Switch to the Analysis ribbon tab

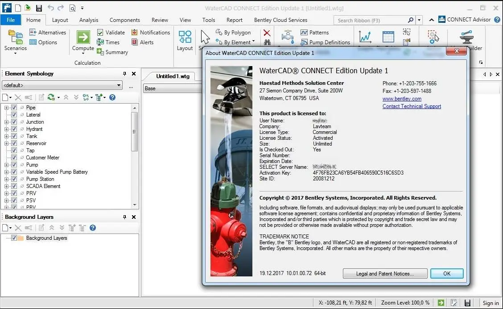89,20
